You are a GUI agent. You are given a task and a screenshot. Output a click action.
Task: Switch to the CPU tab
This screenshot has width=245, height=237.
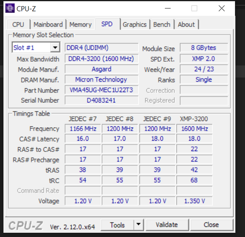click(x=18, y=25)
